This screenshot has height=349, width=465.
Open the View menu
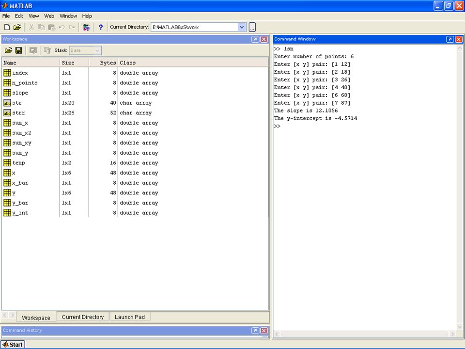point(33,16)
